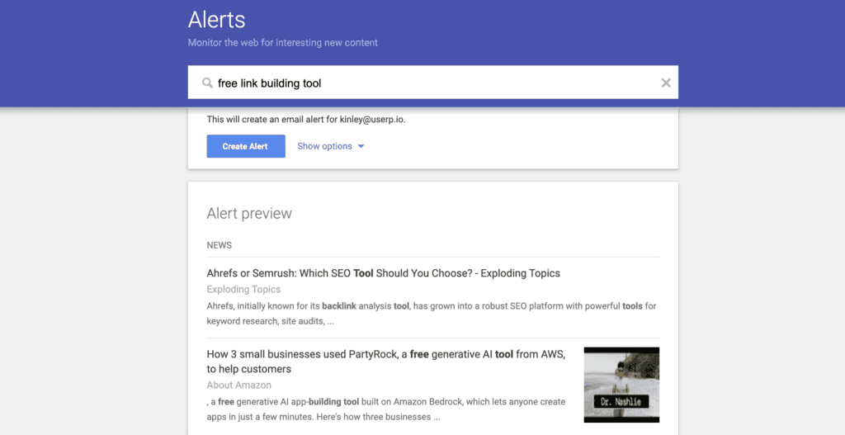Click the gray Exploding Topics source label
The width and height of the screenshot is (845, 435).
click(x=243, y=290)
